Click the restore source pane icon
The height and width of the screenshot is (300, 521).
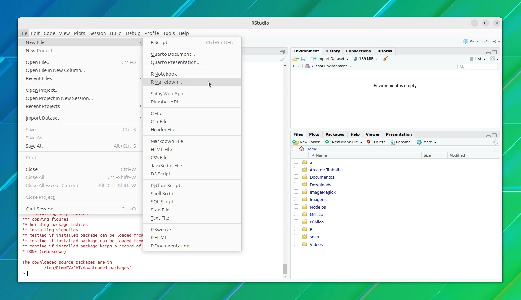pos(282,52)
